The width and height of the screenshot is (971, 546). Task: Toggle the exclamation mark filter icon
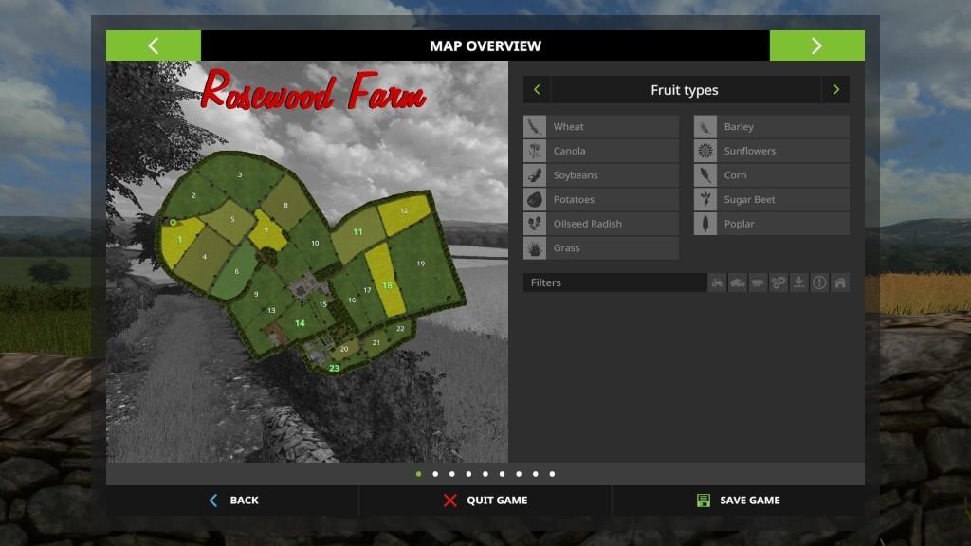(819, 282)
